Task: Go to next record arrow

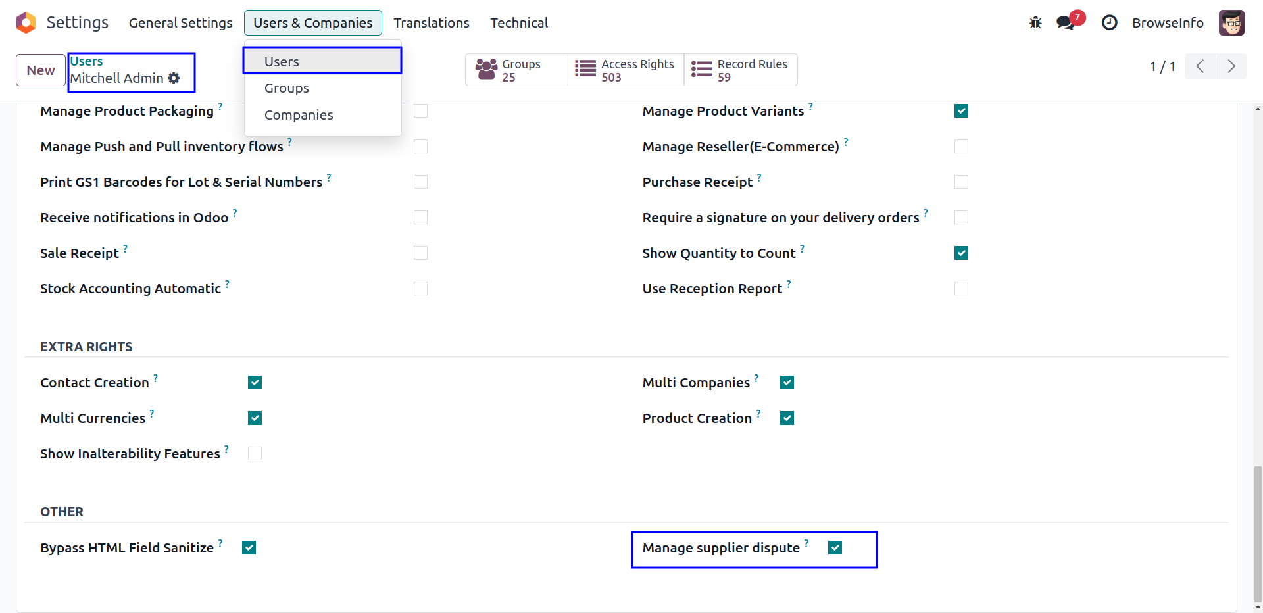Action: coord(1231,66)
